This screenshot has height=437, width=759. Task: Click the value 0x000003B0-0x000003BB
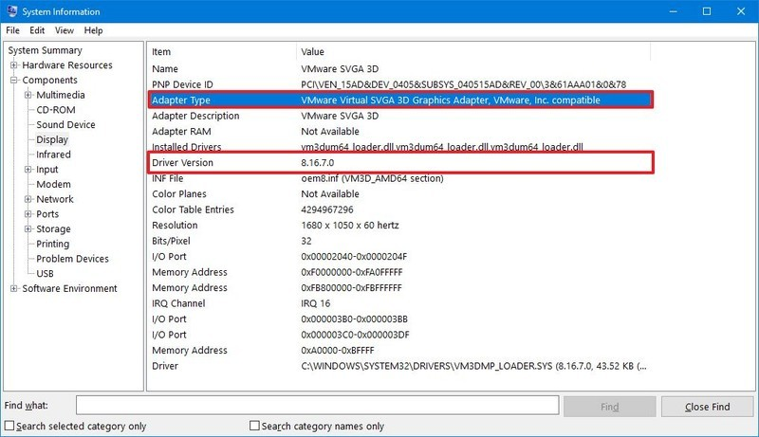354,319
